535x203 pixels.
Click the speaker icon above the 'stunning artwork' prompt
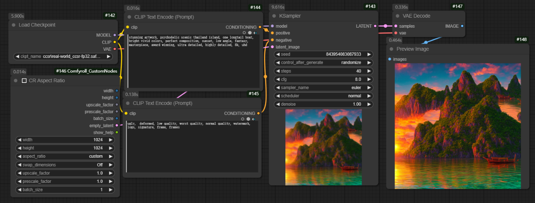(x=255, y=33)
